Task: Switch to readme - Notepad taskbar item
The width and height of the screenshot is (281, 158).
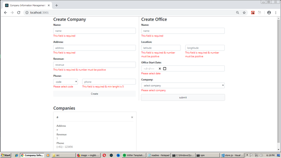Action: [x=159, y=155]
